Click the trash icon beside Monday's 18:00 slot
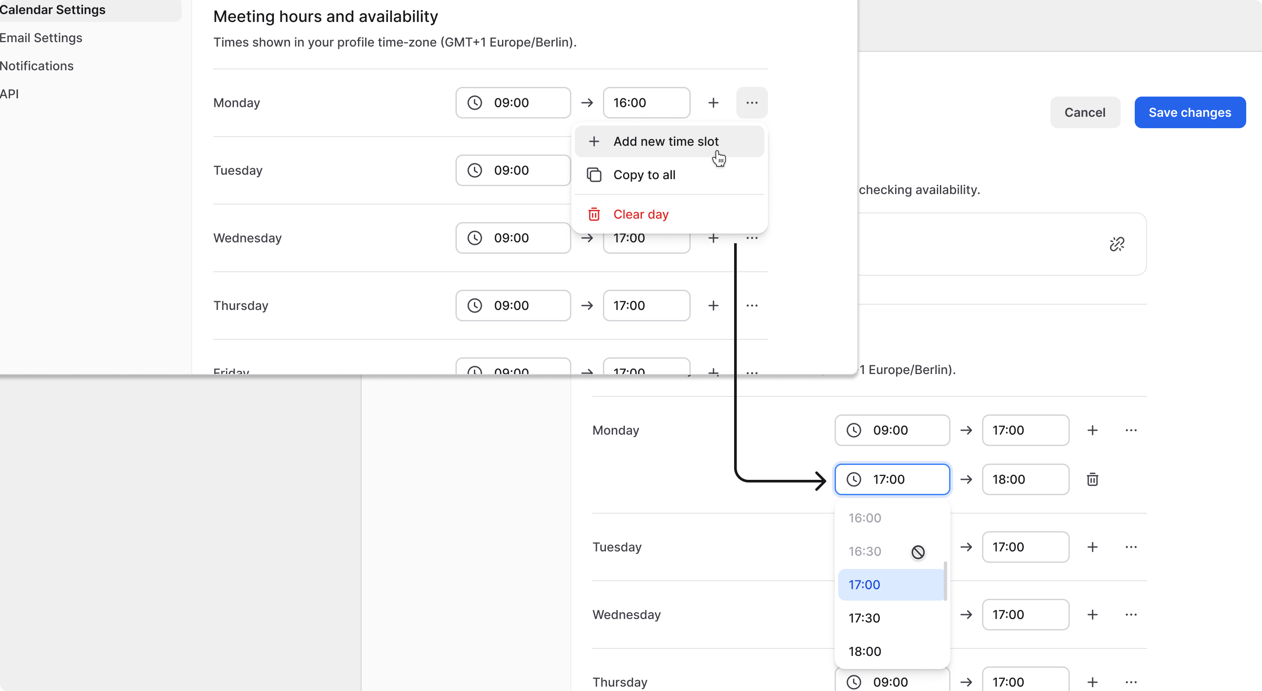Image resolution: width=1262 pixels, height=691 pixels. [1092, 479]
